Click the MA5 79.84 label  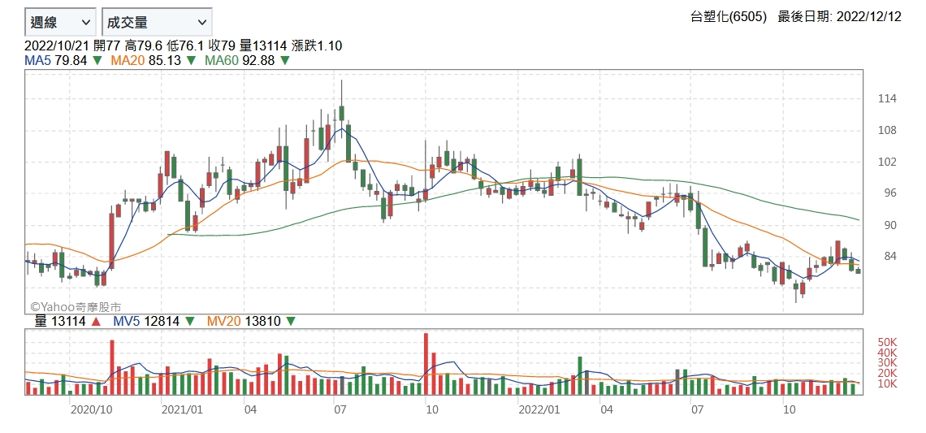pyautogui.click(x=54, y=60)
